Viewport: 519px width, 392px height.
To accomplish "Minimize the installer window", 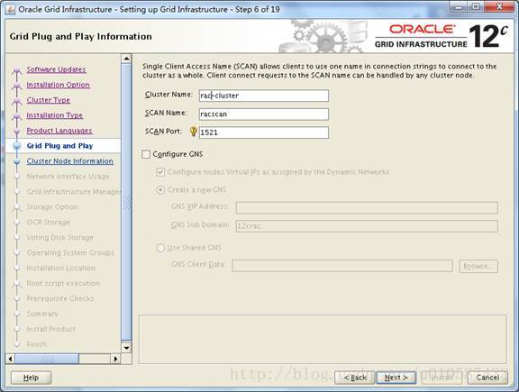I will point(459,6).
